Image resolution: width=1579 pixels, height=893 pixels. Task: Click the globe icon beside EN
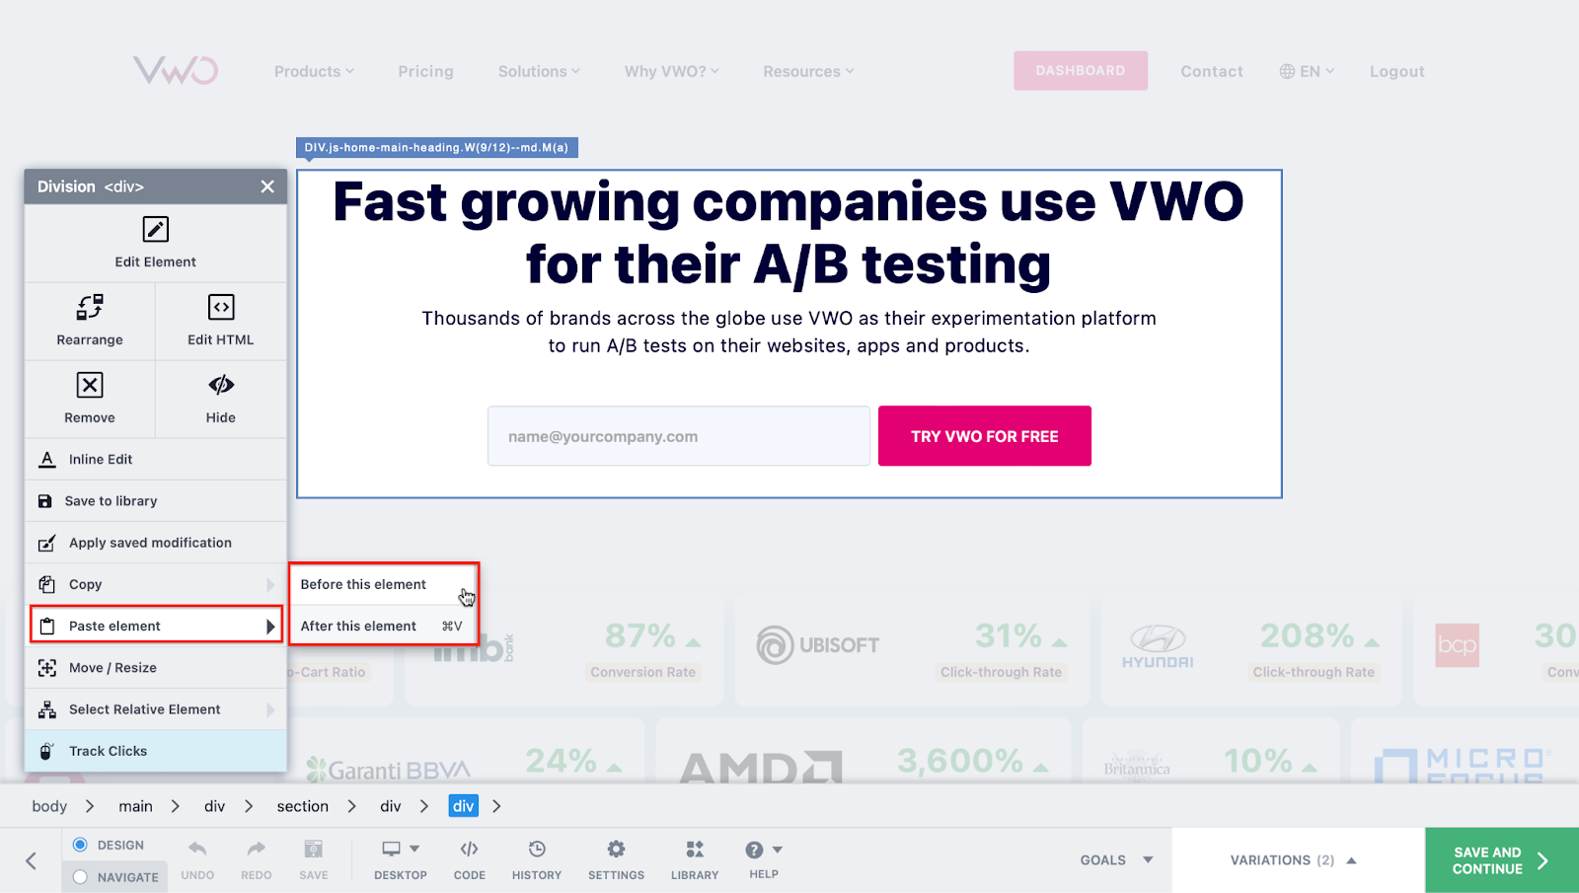pyautogui.click(x=1287, y=71)
